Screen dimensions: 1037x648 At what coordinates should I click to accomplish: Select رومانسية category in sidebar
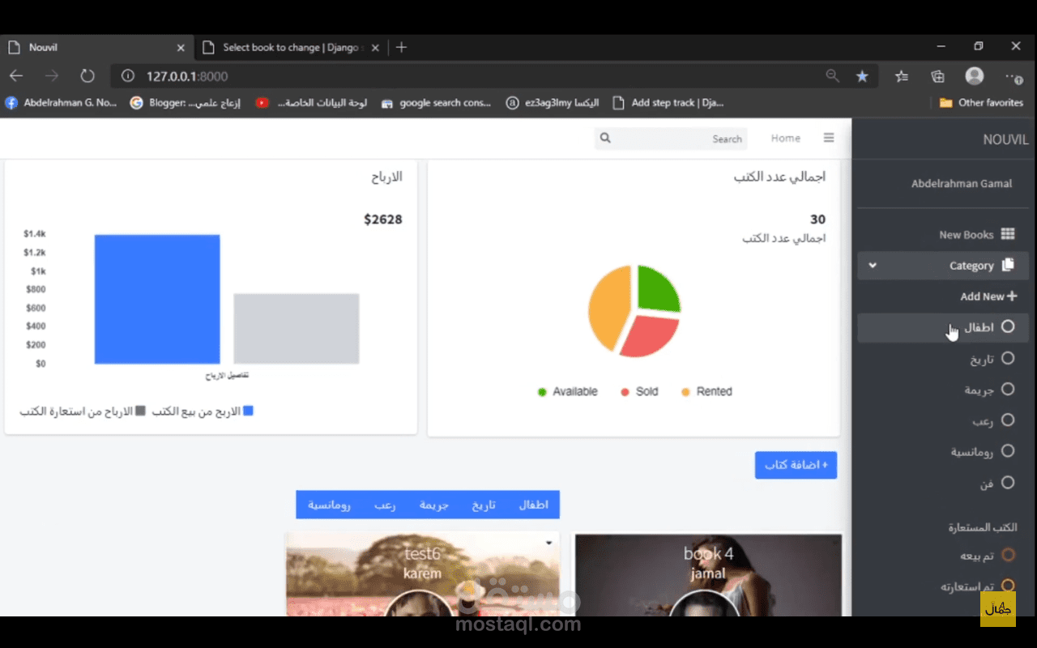click(944, 451)
